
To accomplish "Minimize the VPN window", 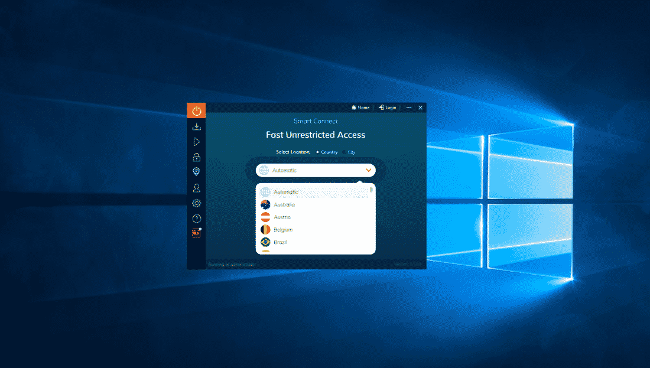I will point(409,108).
